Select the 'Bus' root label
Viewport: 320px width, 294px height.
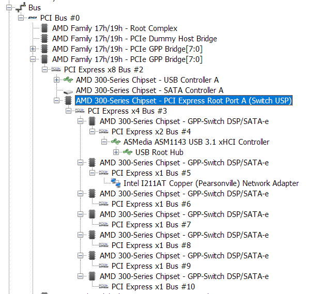[x=35, y=8]
